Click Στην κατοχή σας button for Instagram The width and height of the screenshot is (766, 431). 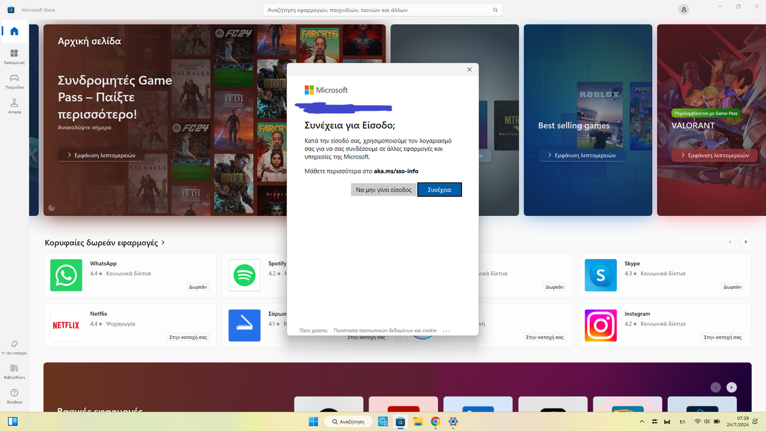[x=723, y=337]
